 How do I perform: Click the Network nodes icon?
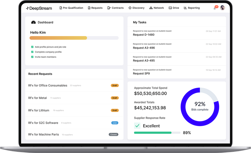pos(151,8)
